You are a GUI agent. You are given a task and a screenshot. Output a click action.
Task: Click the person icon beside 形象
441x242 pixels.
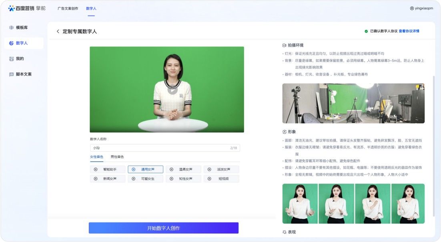tap(285, 132)
